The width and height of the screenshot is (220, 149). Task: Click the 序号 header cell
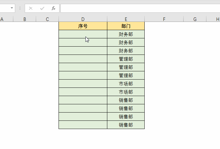(83, 26)
